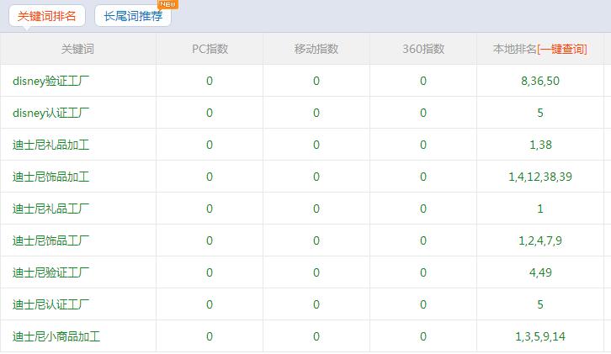Image resolution: width=611 pixels, height=354 pixels.
Task: Open keyword disney认证工厂
Action: coord(51,113)
